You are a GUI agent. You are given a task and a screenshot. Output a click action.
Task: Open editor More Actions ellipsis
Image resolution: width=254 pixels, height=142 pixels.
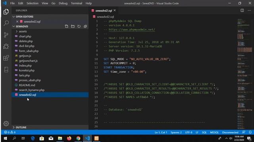249,11
